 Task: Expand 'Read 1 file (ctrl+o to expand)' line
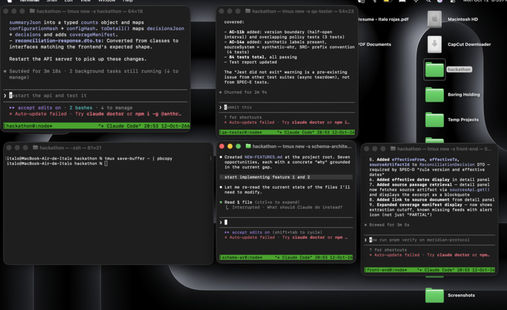point(262,202)
